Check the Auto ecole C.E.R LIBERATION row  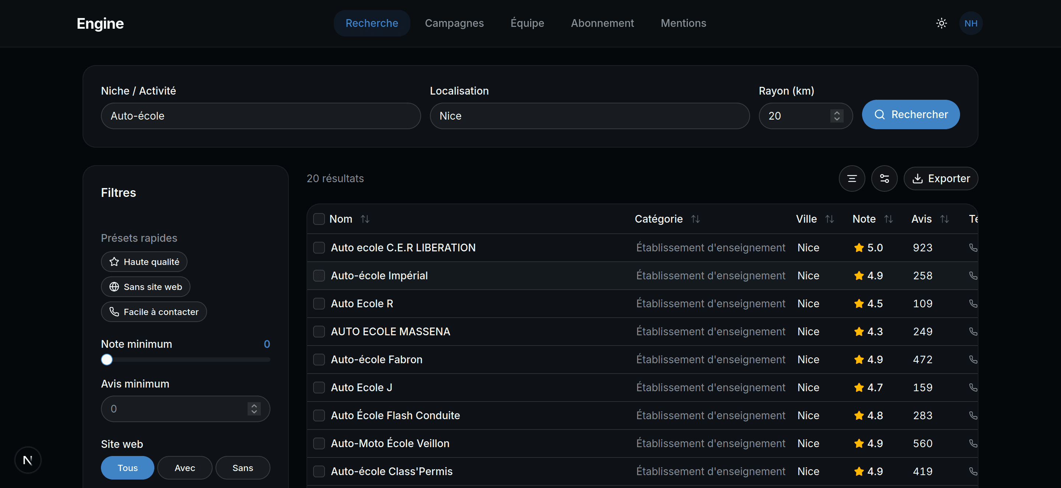pos(319,247)
